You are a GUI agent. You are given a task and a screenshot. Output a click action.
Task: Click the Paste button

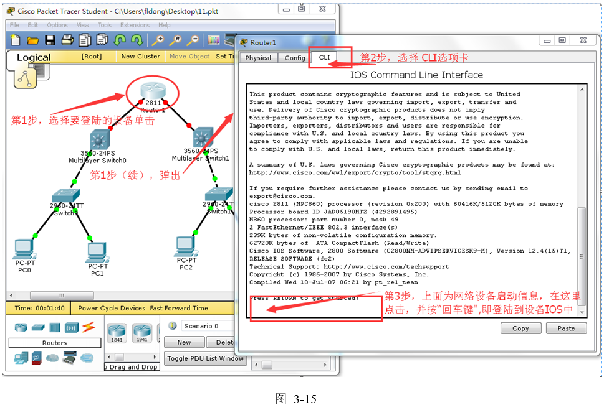(566, 328)
